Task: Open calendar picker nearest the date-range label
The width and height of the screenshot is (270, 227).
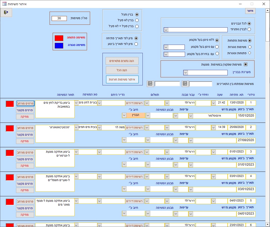Action: coord(185,84)
